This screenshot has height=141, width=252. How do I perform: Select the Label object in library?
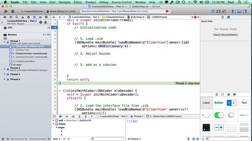tap(206, 103)
